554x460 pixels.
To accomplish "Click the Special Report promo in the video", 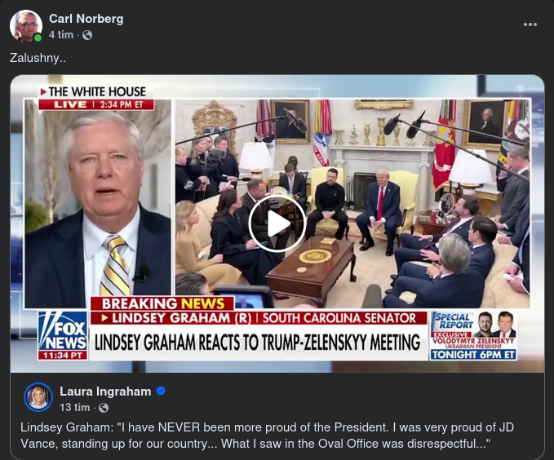I will tap(473, 335).
